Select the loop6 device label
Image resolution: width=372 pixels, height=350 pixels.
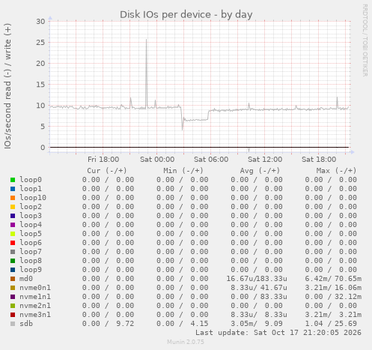(31, 243)
